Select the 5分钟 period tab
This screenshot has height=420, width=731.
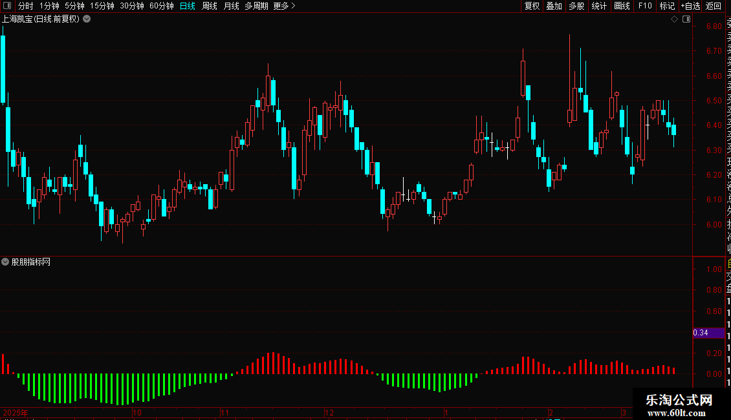(74, 6)
